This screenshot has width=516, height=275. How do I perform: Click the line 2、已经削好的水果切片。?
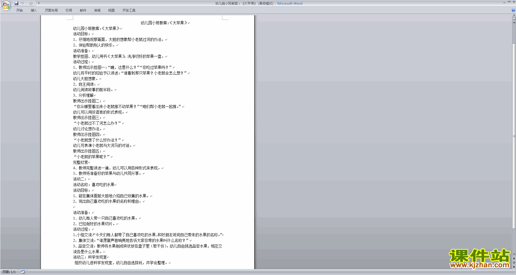click(x=94, y=224)
